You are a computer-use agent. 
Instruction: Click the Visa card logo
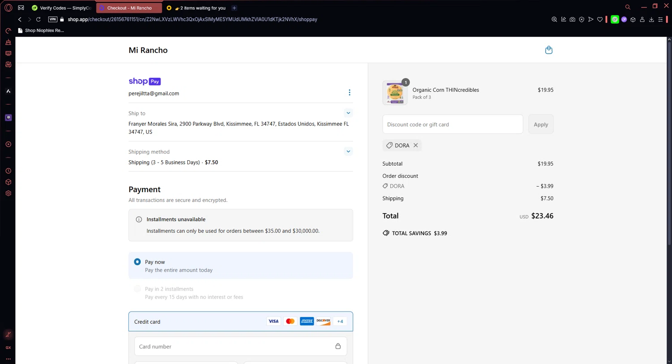(273, 321)
